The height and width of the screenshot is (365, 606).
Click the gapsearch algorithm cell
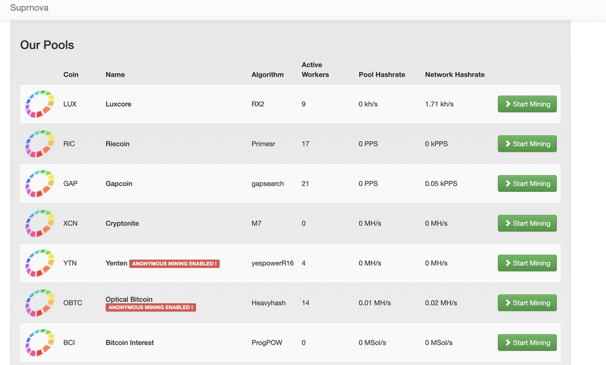coord(267,183)
